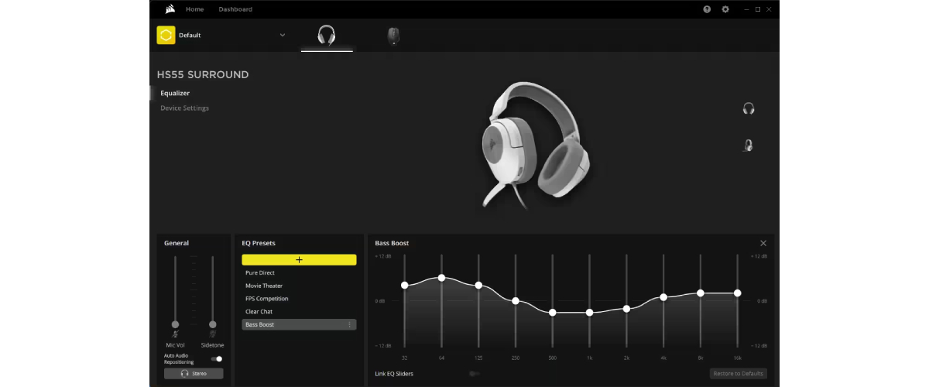Click the 125 Hz EQ slider handle
929x387 pixels.
pyautogui.click(x=478, y=286)
